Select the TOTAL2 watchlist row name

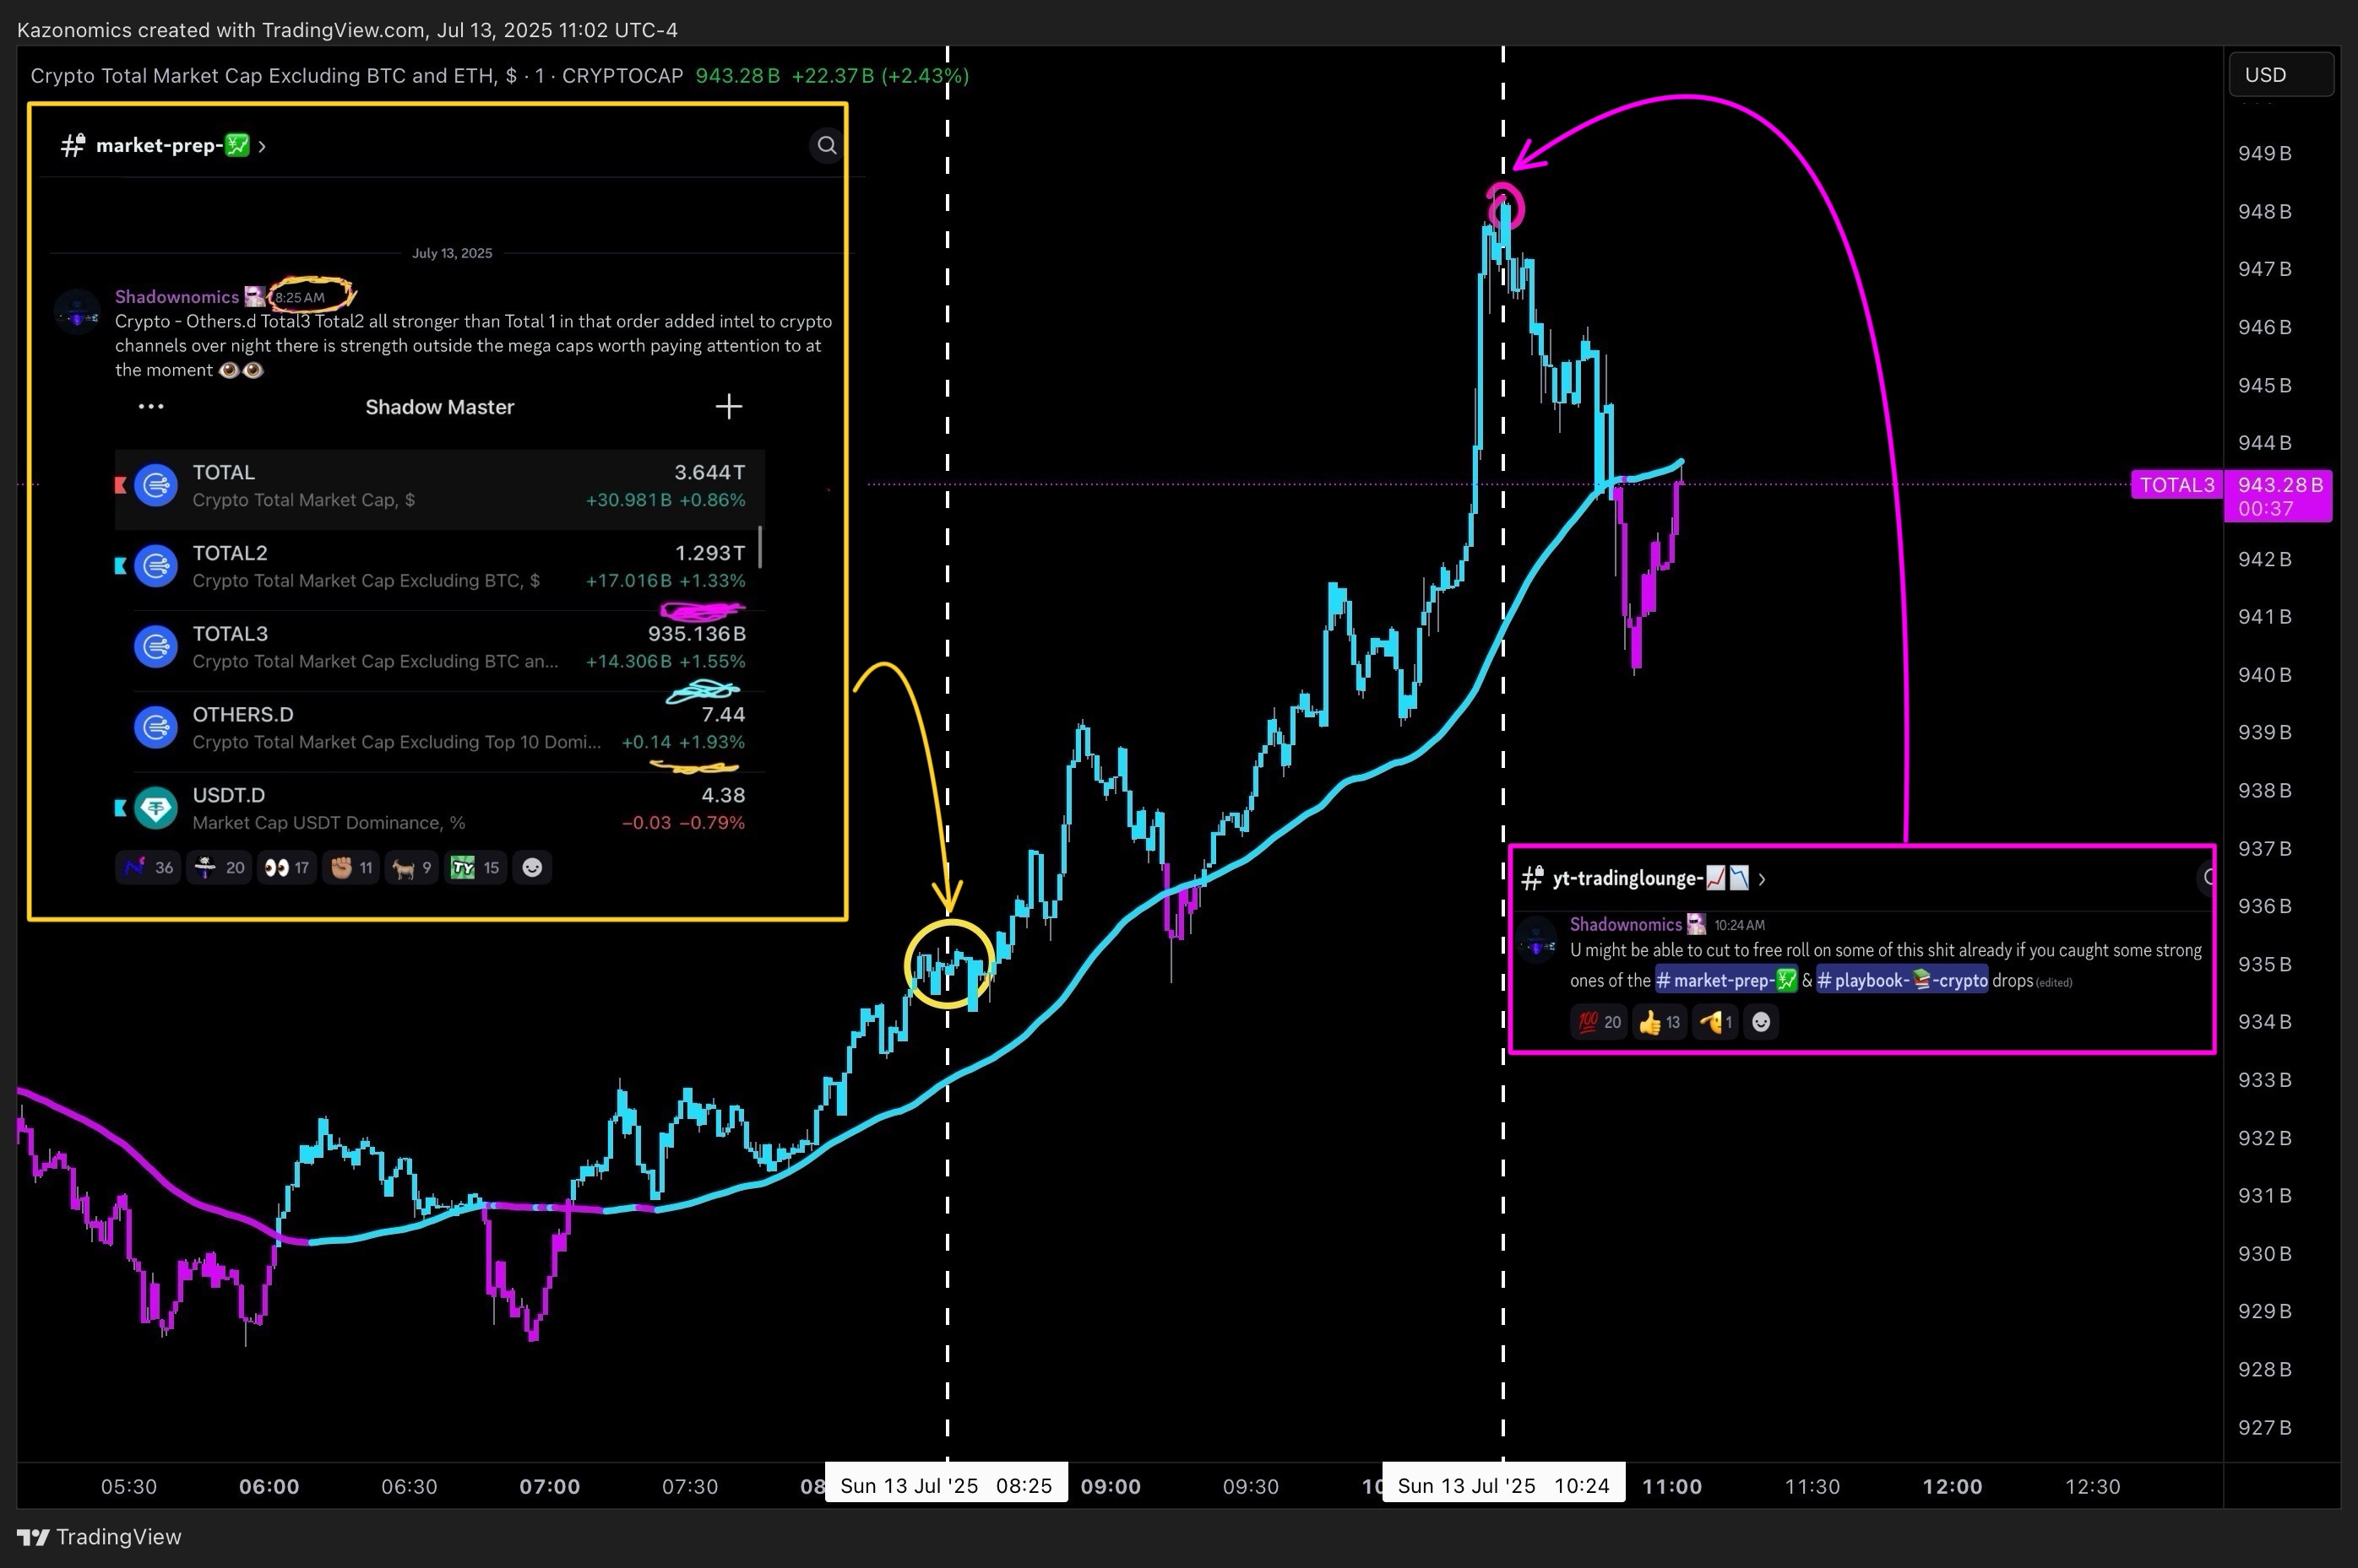coord(231,553)
